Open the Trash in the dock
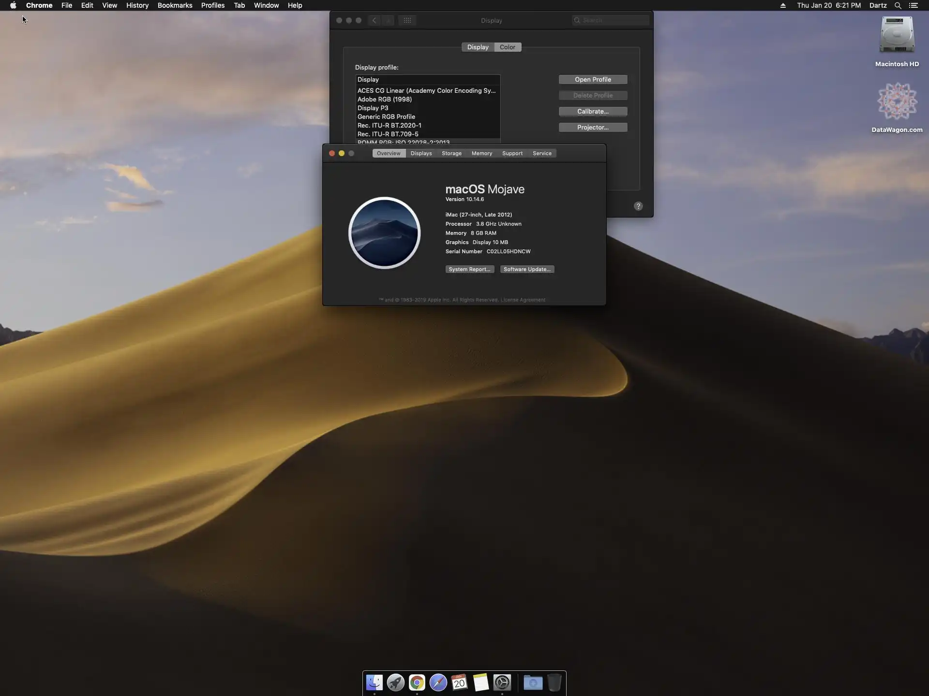The height and width of the screenshot is (696, 929). click(554, 682)
